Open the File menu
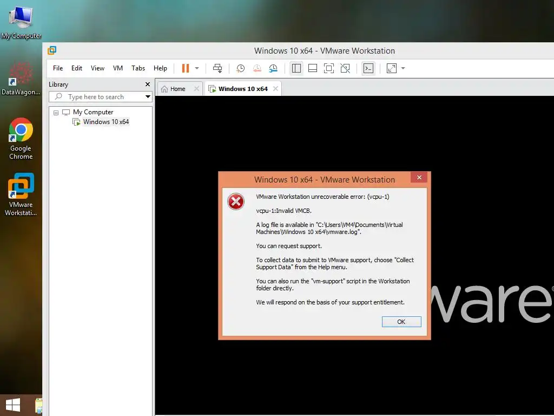The image size is (554, 416). coord(58,68)
